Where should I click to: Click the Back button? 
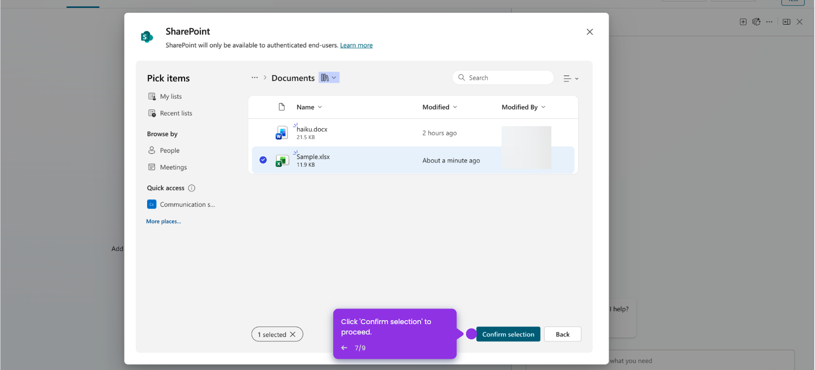(x=563, y=334)
